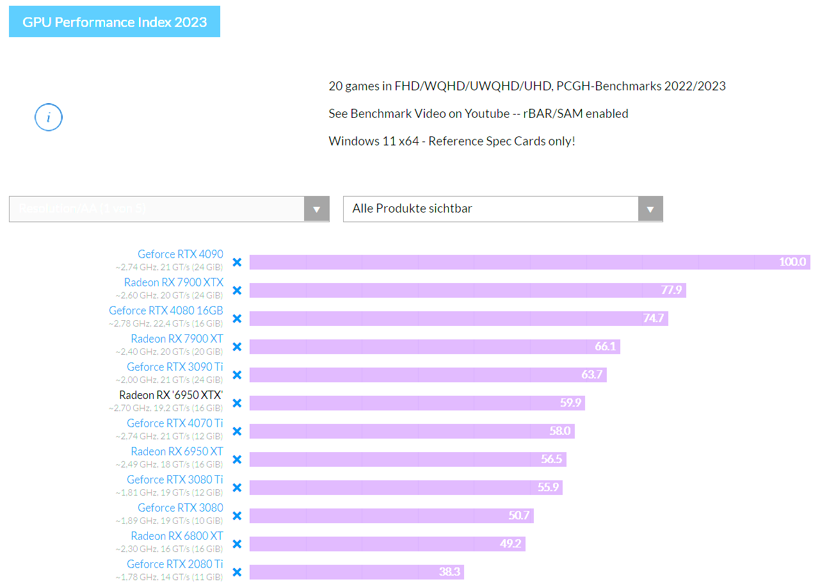This screenshot has width=820, height=584.
Task: Remove Radeon RX '6950 XTX' row X icon
Action: [x=237, y=403]
